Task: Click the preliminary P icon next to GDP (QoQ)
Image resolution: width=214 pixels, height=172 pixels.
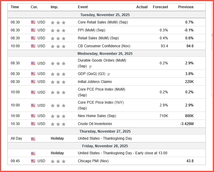Action: click(109, 74)
